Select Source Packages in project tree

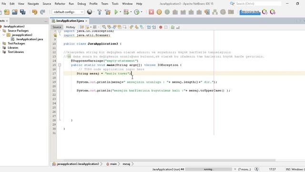click(18, 31)
